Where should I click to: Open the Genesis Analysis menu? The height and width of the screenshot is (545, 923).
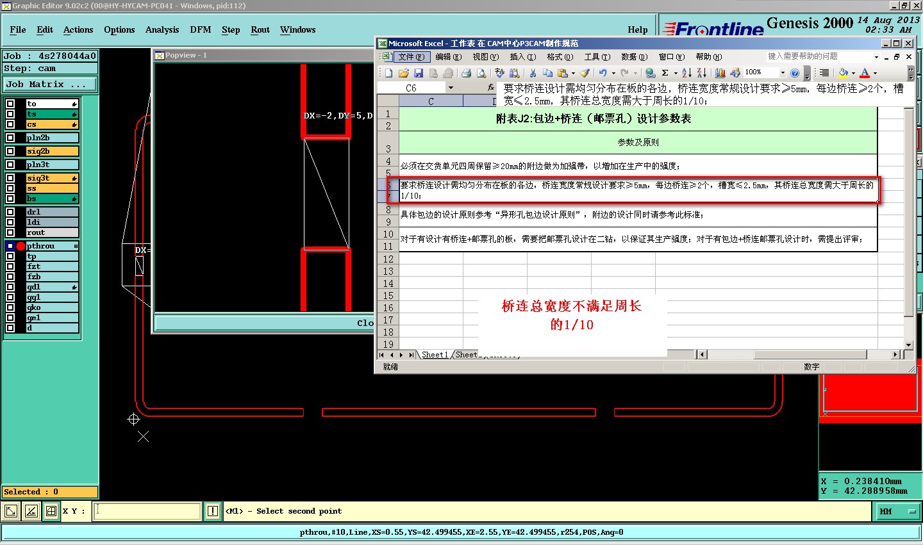[x=162, y=29]
